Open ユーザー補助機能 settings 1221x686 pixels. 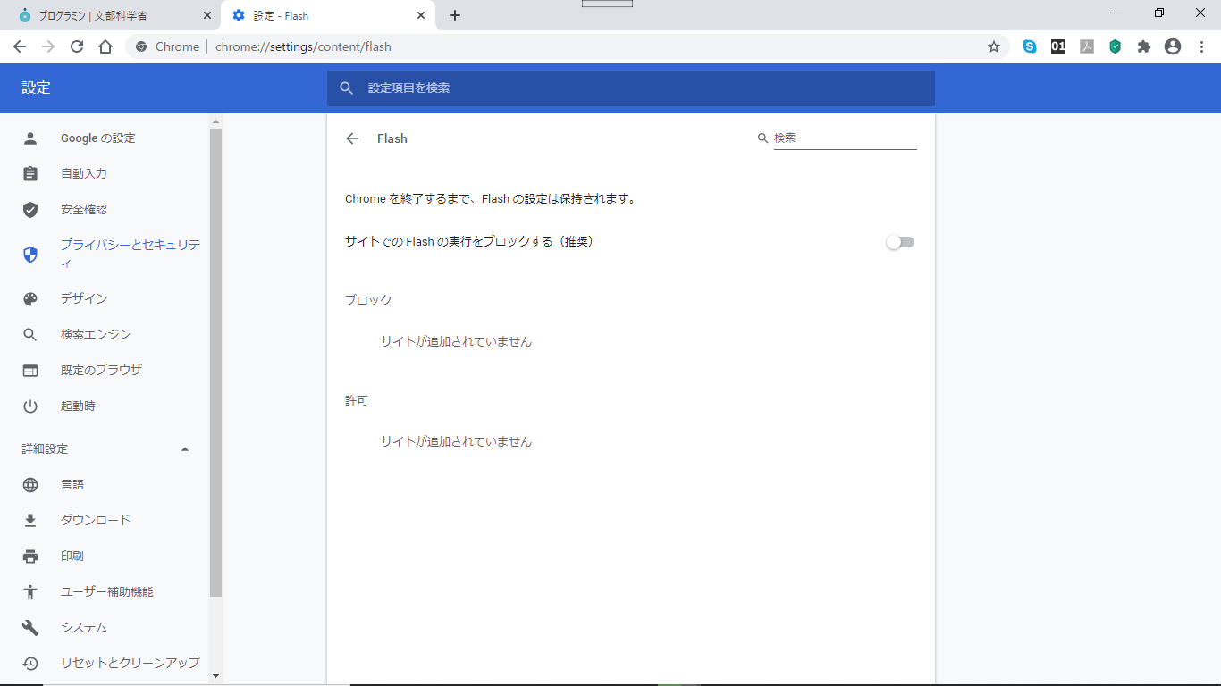pyautogui.click(x=107, y=591)
